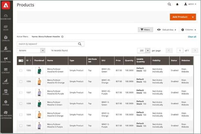Click the S-Green hoodie thumbnail

pos(39,104)
